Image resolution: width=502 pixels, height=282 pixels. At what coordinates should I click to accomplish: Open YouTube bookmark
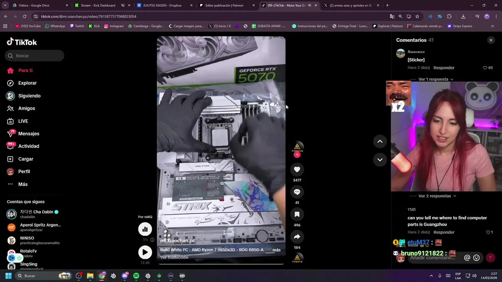(x=28, y=26)
